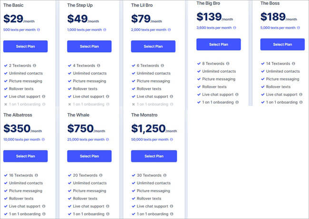This screenshot has width=309, height=219.
Task: Choose The Albatross Select Plan button
Action: tap(25, 156)
